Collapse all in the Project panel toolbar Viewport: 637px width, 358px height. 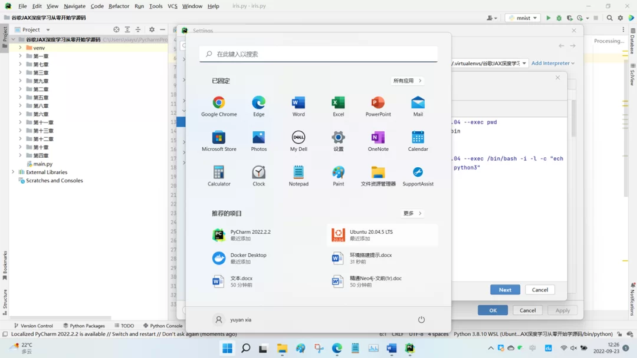click(x=138, y=29)
